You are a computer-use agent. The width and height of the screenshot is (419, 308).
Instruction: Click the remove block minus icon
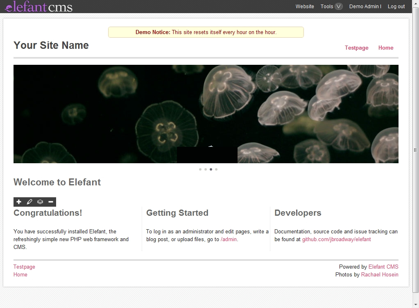[50, 202]
